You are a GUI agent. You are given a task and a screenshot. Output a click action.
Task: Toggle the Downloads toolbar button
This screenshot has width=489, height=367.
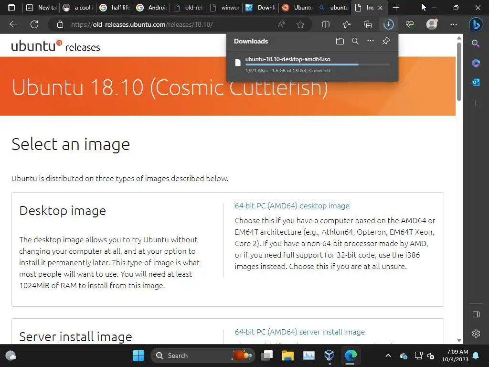pyautogui.click(x=389, y=24)
